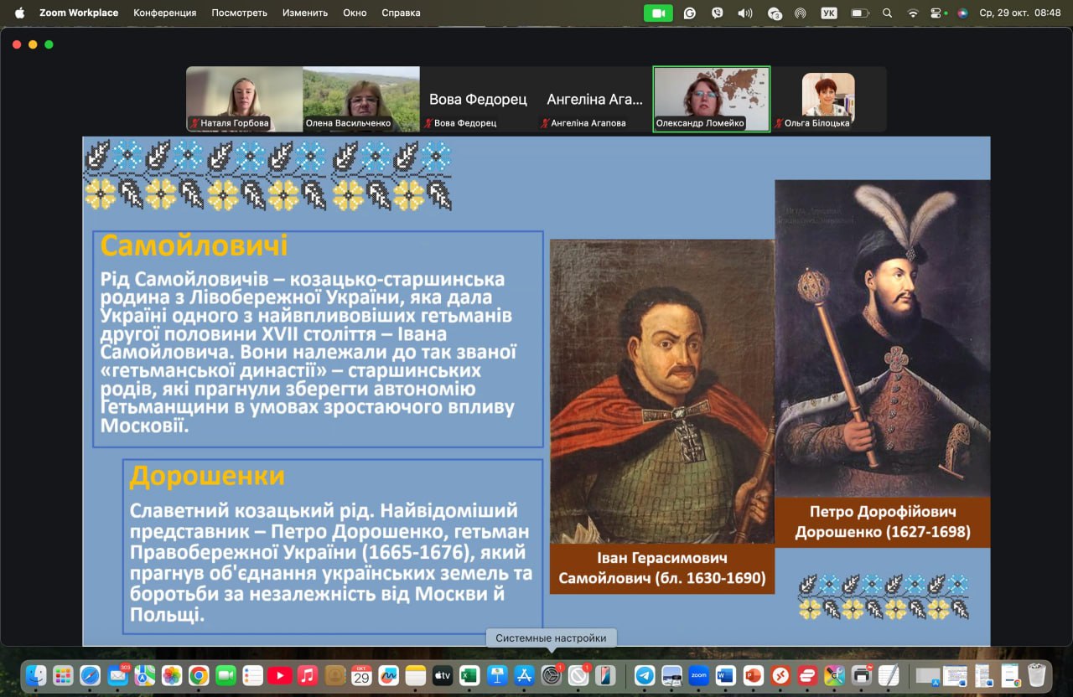
Task: Open Microsoft Excel from the Dock
Action: click(469, 675)
